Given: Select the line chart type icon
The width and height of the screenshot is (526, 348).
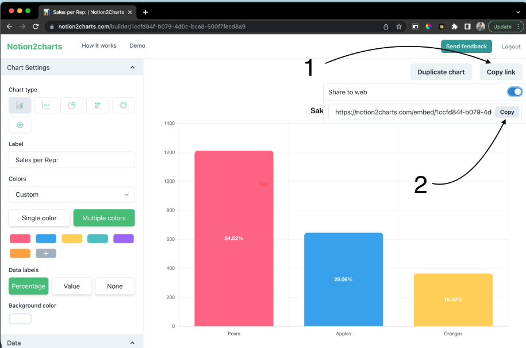Looking at the screenshot, I should [x=46, y=105].
